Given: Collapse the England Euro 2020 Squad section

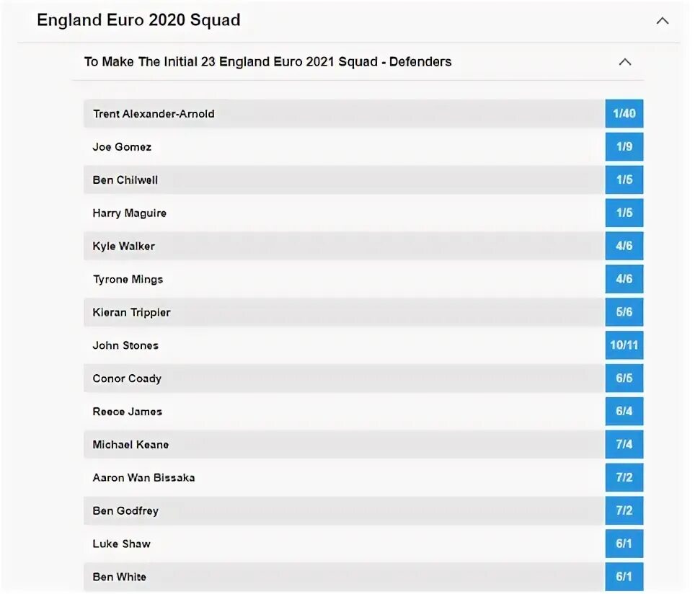Looking at the screenshot, I should [x=662, y=21].
